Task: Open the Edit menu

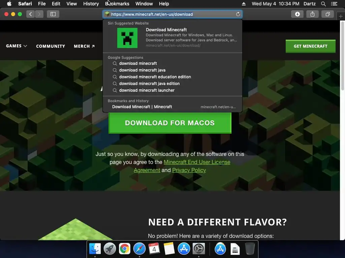Action: (56, 4)
